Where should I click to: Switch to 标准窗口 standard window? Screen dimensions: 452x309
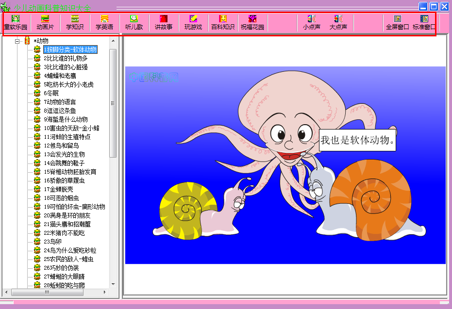(x=424, y=23)
